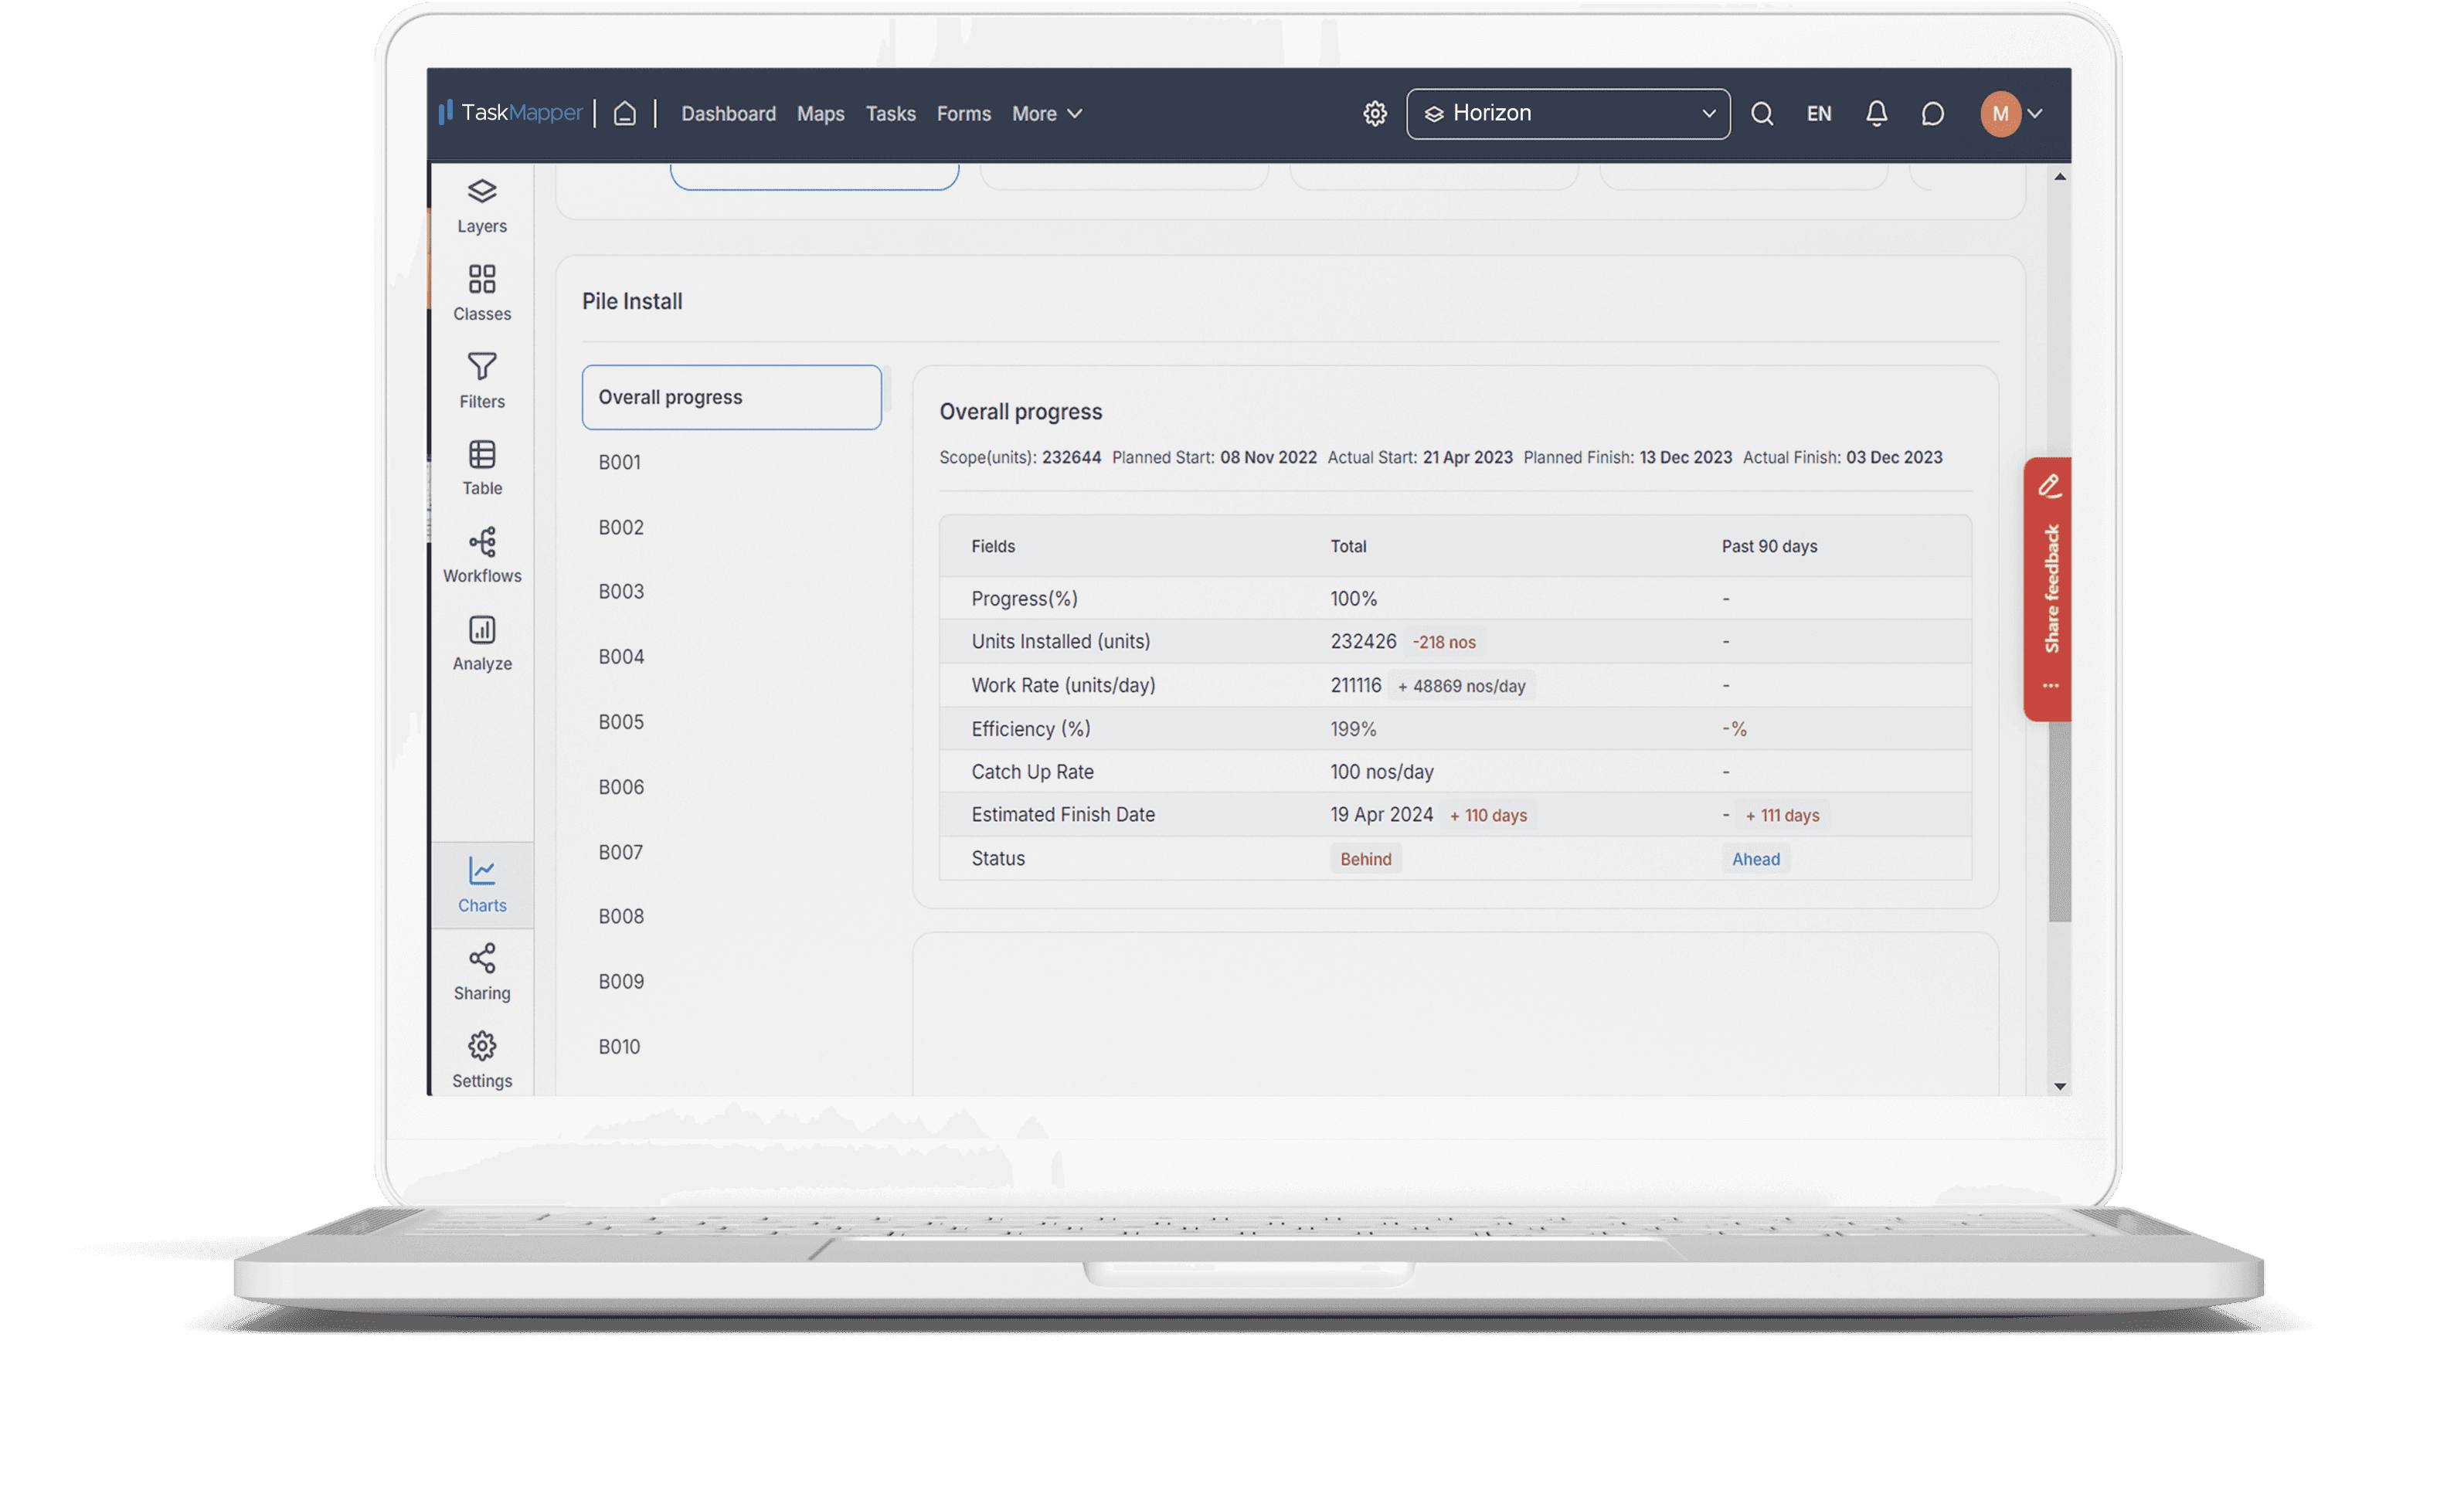
Task: Select block B010
Action: (619, 1046)
